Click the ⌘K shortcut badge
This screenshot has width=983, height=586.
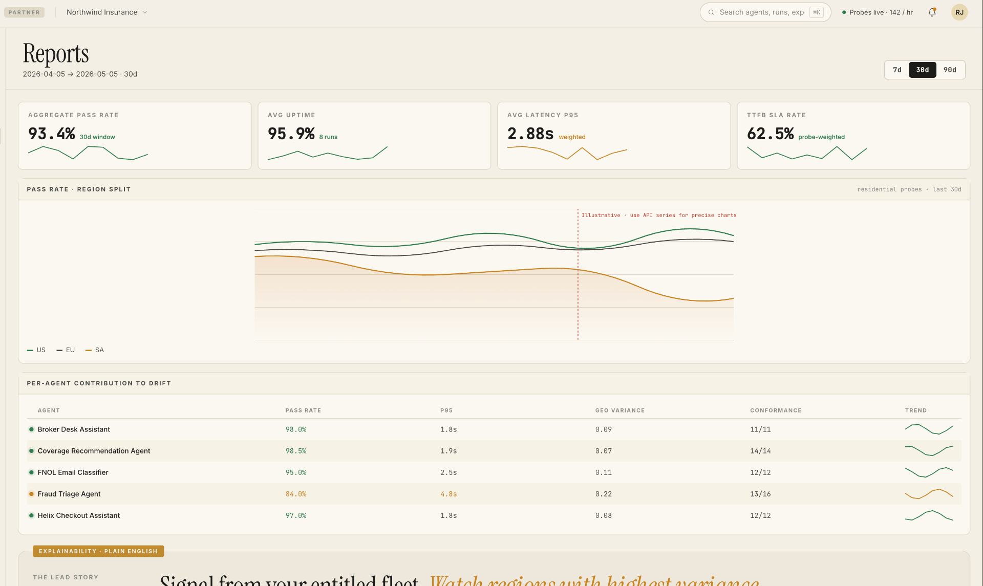tap(817, 12)
